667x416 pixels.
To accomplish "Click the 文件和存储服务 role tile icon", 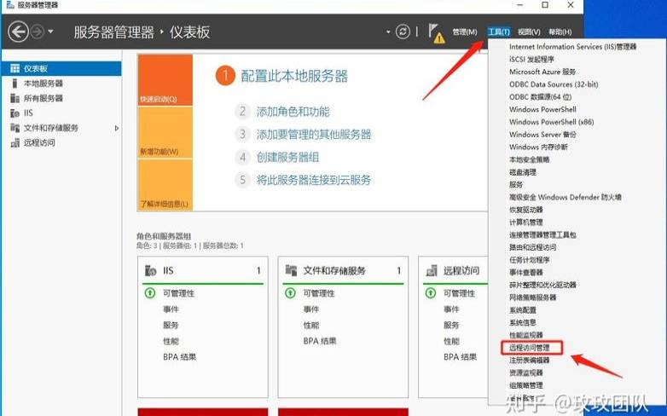I will click(291, 270).
